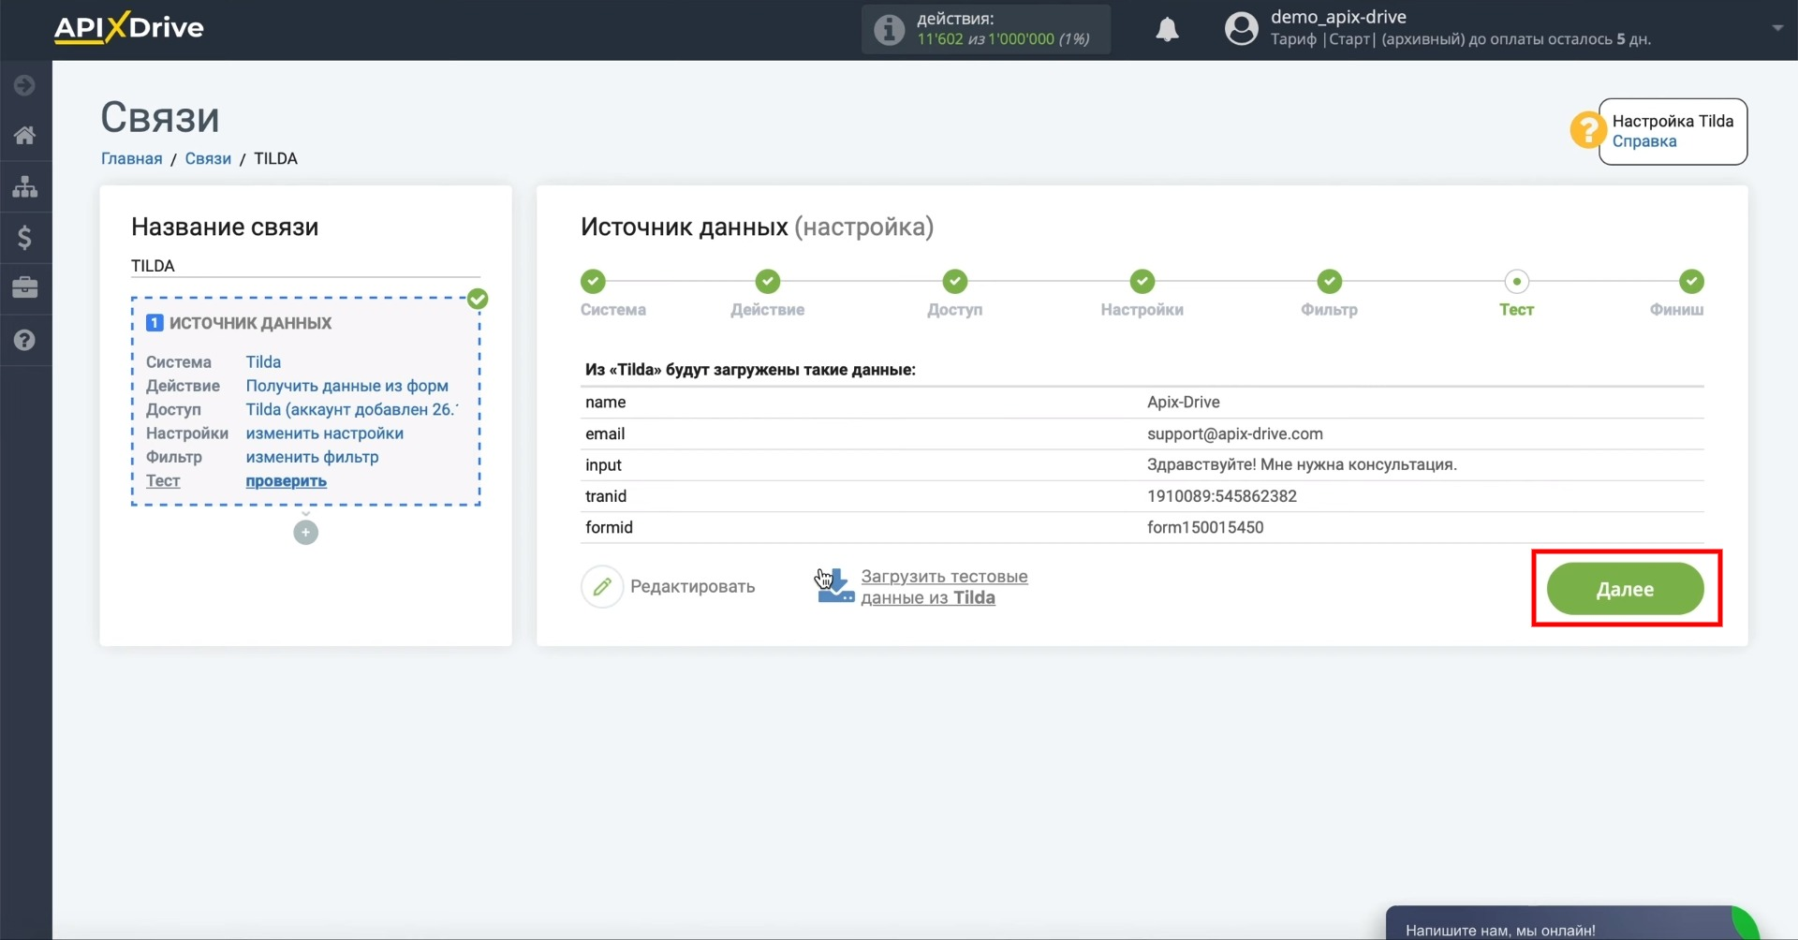Add a block with the plus icon
The width and height of the screenshot is (1798, 940).
coord(305,533)
